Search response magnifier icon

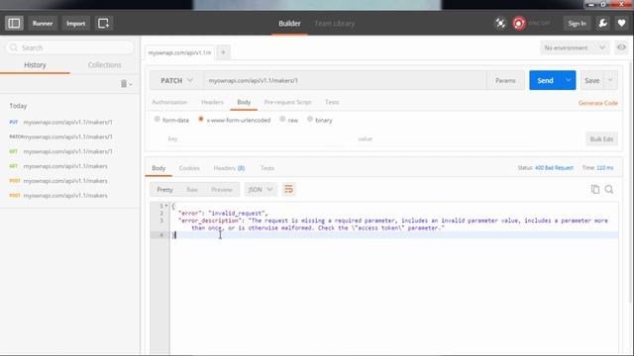coord(609,189)
